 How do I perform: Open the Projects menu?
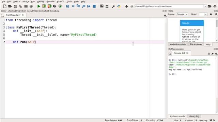(61, 1)
